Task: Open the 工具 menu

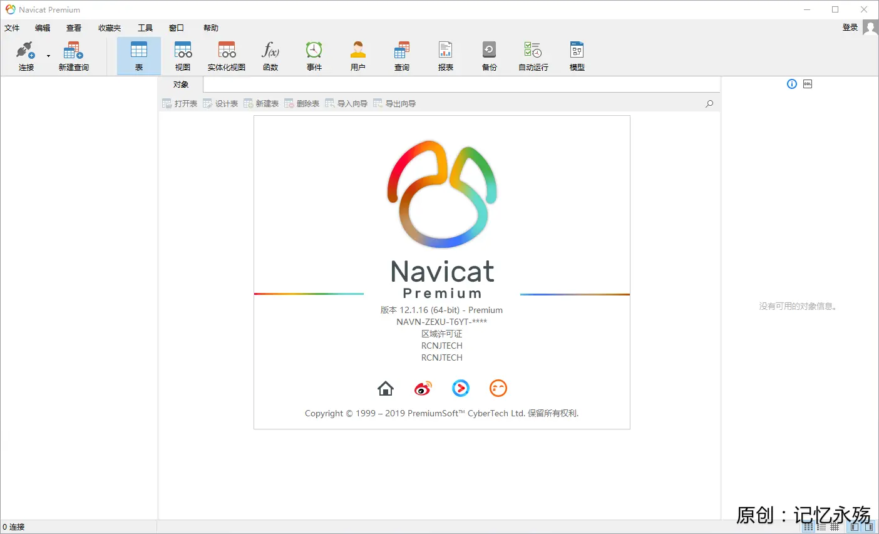Action: (145, 28)
